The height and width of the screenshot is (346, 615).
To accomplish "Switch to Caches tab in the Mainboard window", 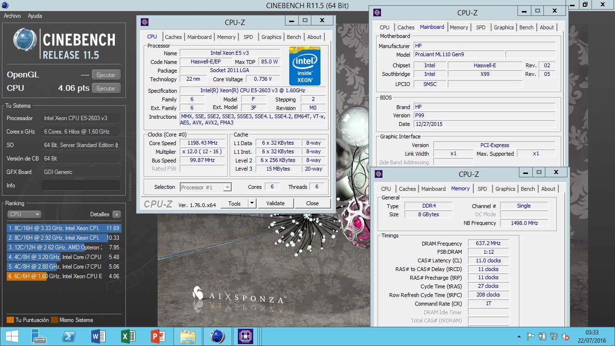I will tap(406, 27).
